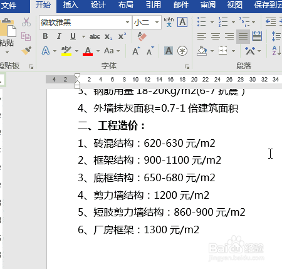Toggle superscript formatting
Screen dimensions: 282x269
(122, 36)
